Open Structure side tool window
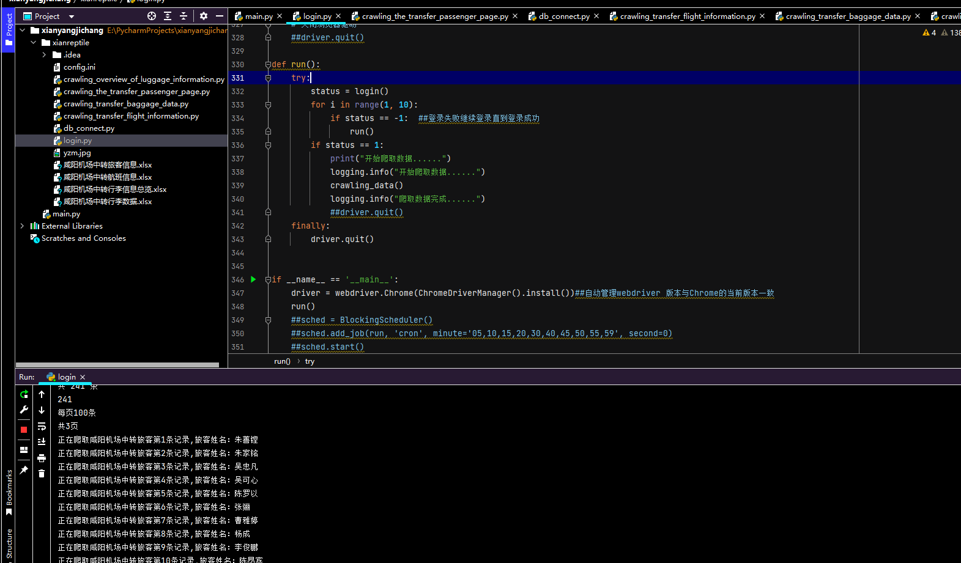This screenshot has width=961, height=563. [9, 545]
